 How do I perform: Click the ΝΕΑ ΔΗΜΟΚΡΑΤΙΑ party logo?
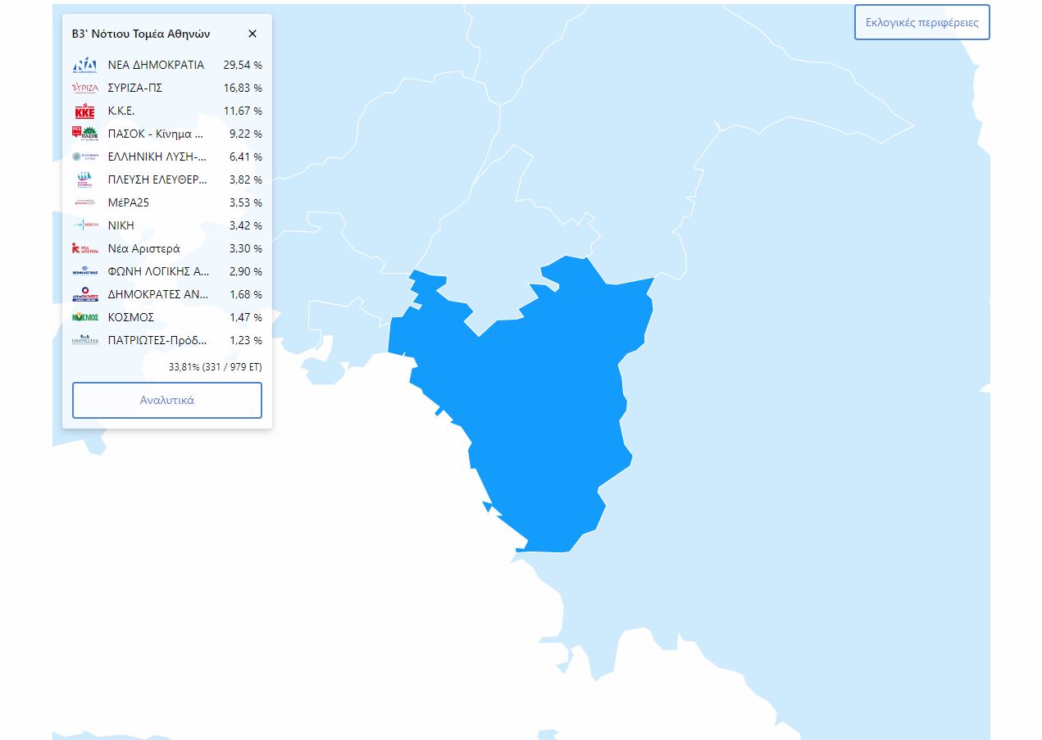point(85,65)
